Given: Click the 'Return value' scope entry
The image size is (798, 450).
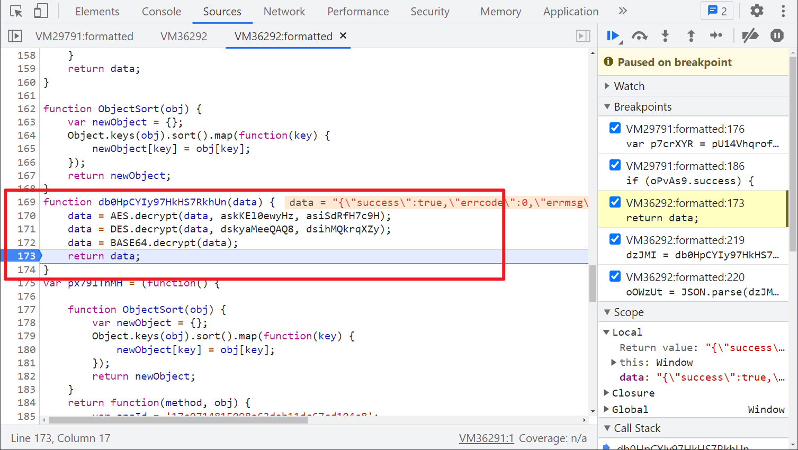Looking at the screenshot, I should tap(702, 347).
